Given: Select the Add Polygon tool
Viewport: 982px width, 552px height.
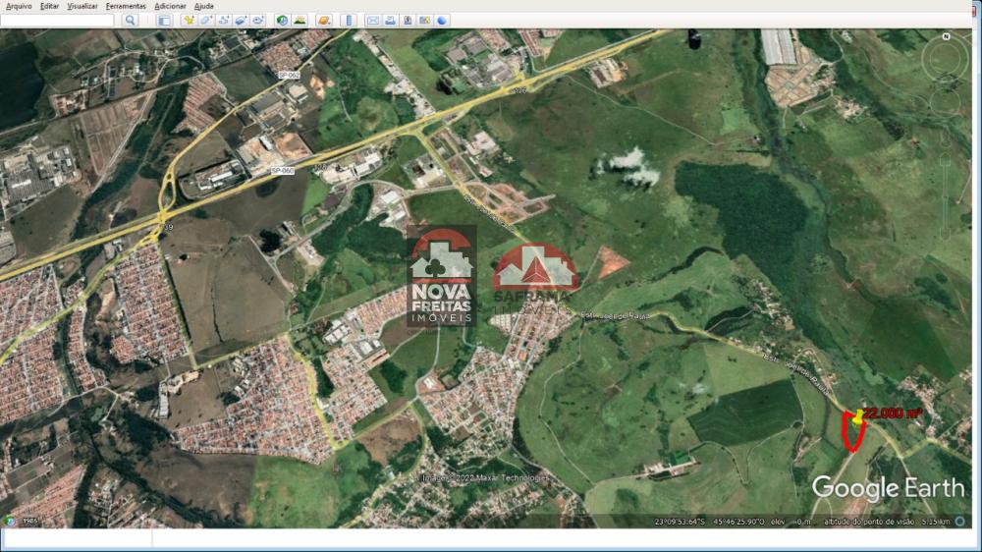Looking at the screenshot, I should pyautogui.click(x=206, y=20).
